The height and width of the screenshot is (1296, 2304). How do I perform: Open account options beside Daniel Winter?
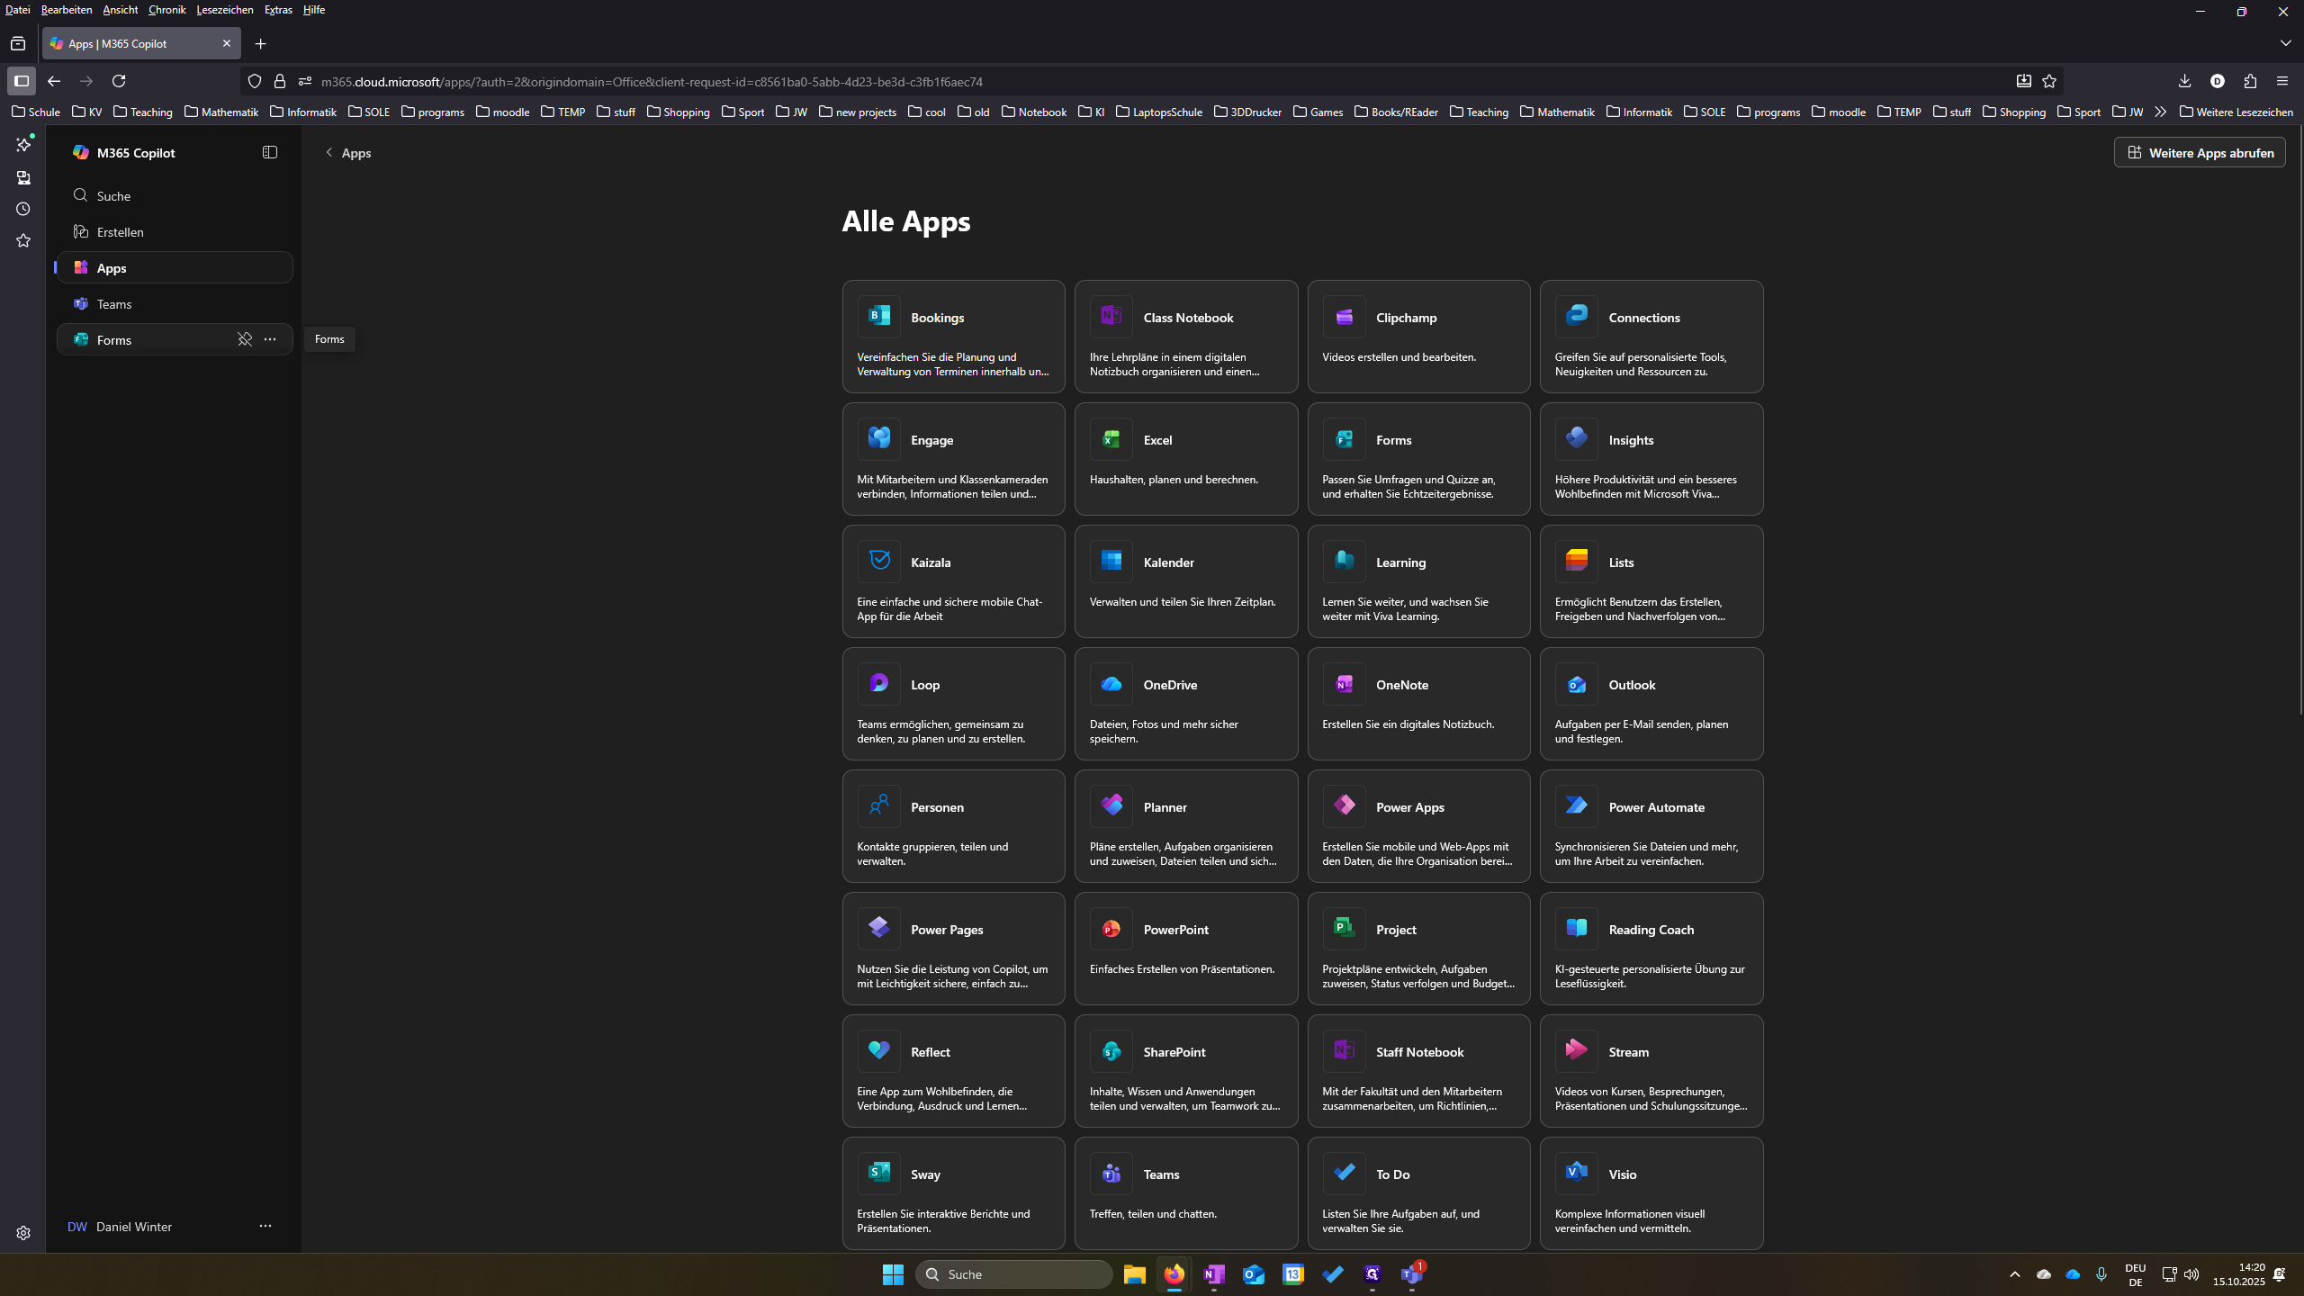point(265,1226)
